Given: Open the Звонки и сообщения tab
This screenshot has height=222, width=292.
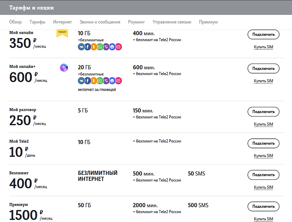Looking at the screenshot, I should coord(100,22).
